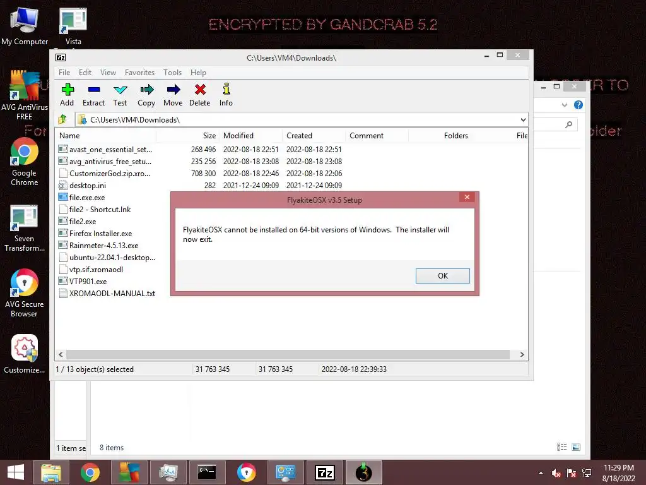
Task: Click the muted volume tray icon
Action: click(x=556, y=473)
